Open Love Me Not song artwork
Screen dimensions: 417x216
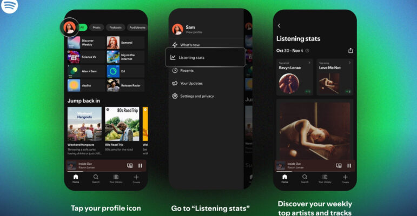(329, 83)
